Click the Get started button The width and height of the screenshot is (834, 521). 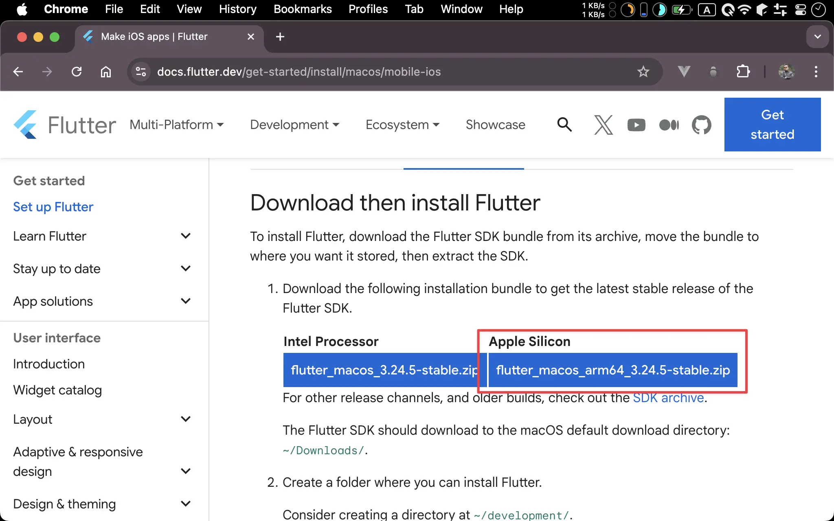point(773,125)
